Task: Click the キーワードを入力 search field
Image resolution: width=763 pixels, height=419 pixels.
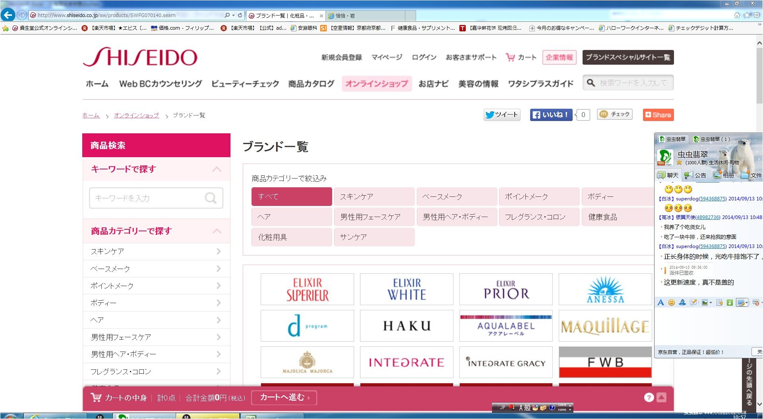Action: pyautogui.click(x=156, y=198)
